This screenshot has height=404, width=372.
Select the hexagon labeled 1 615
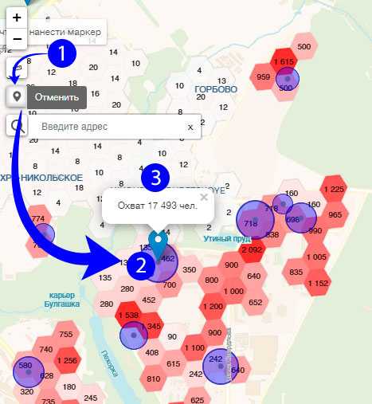click(x=284, y=61)
